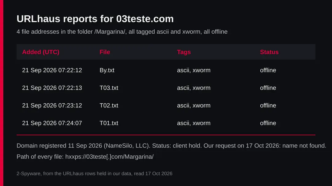Click the subtitle about the /Margarina/ folder
The image size is (332, 186).
pos(122,32)
